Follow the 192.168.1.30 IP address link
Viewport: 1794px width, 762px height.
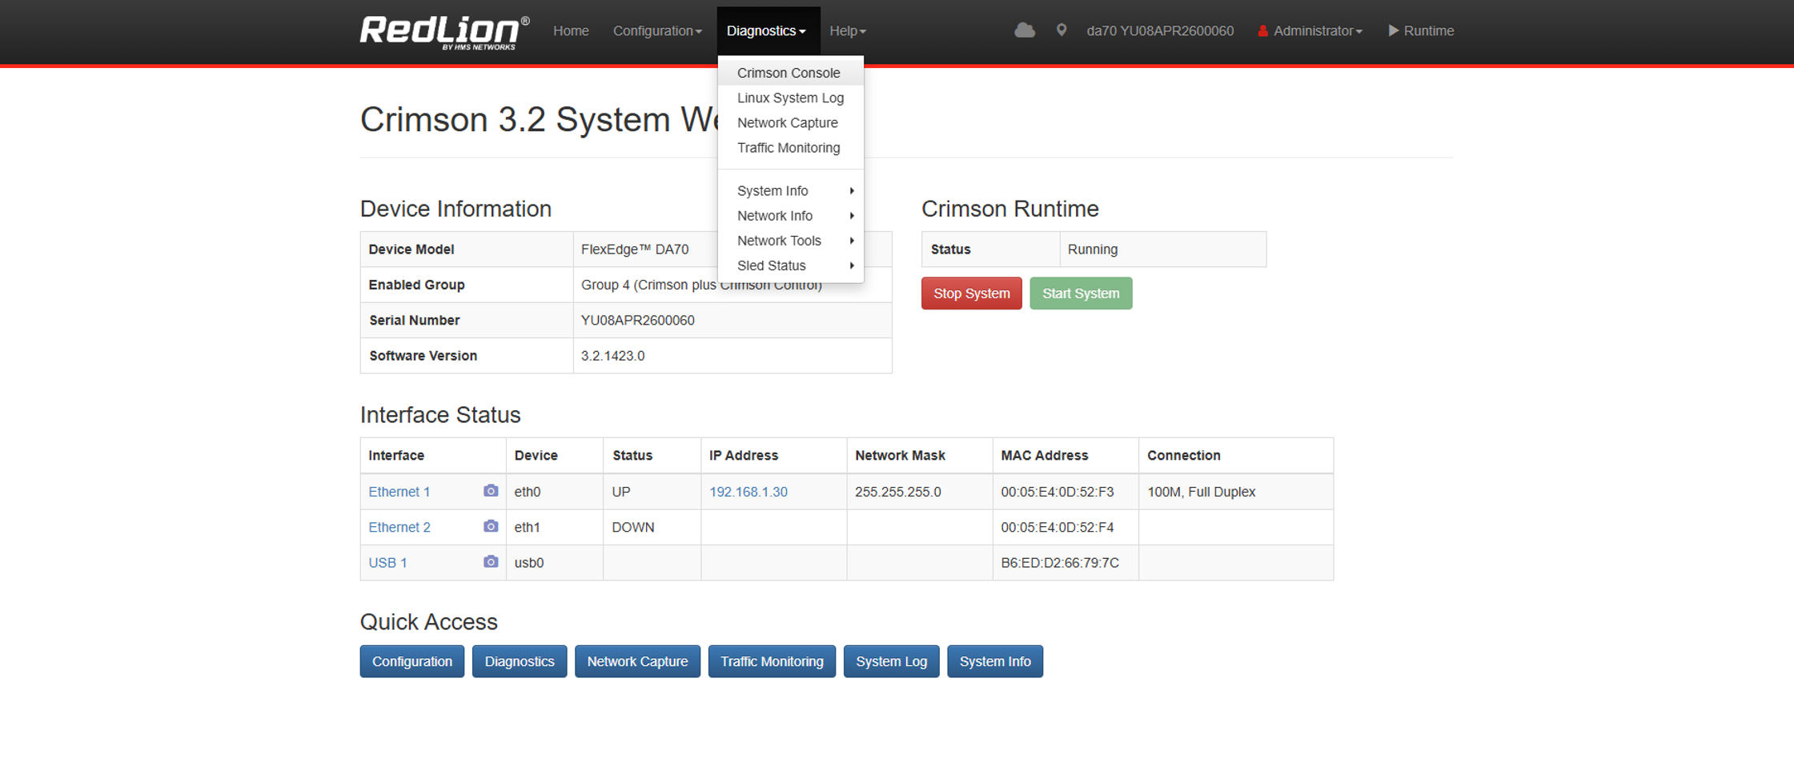tap(749, 492)
